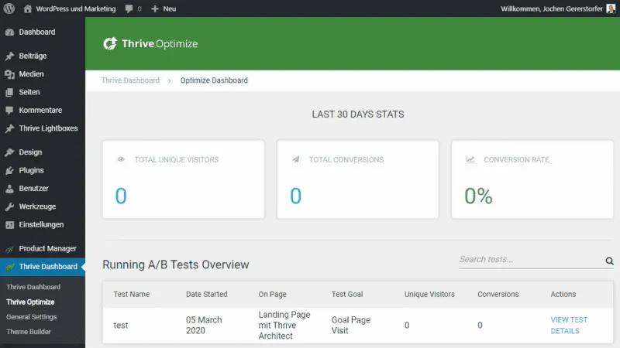Screen dimensions: 620x348
Task: Click the test name cell "test"
Action: pyautogui.click(x=121, y=326)
